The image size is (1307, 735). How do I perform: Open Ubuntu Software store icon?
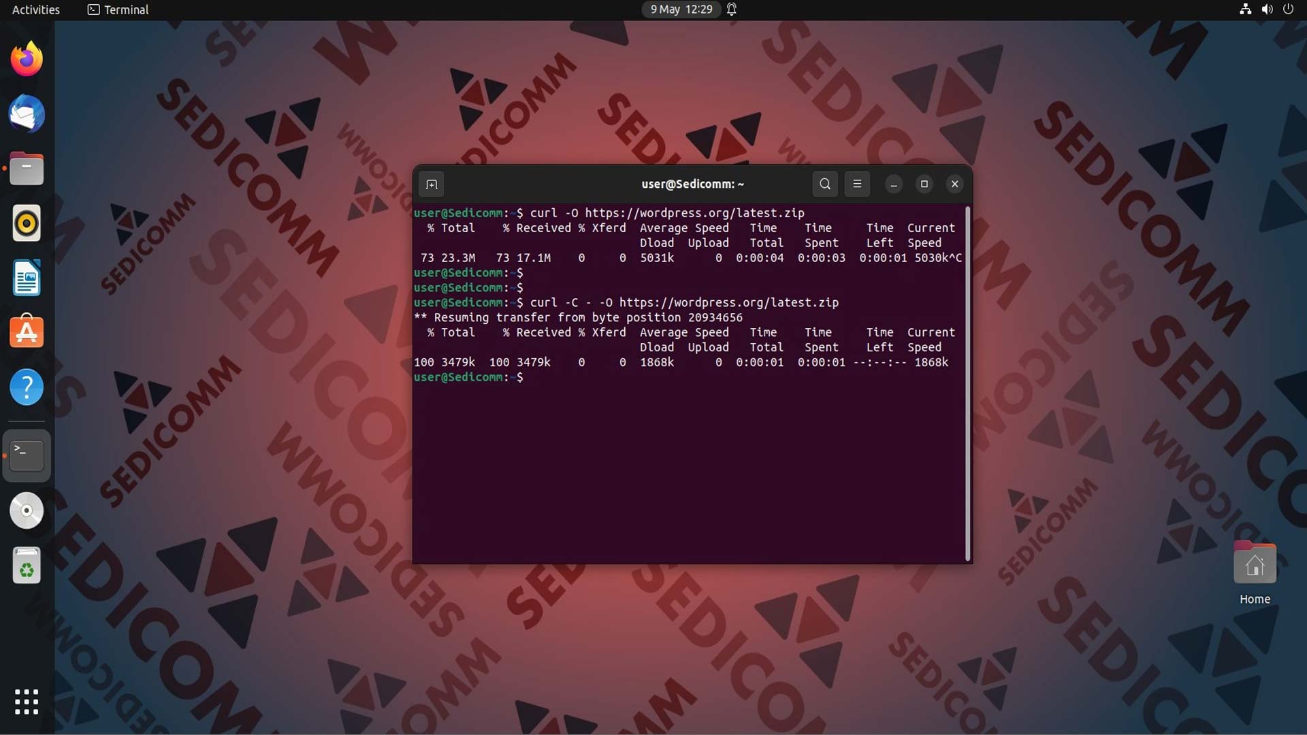27,332
